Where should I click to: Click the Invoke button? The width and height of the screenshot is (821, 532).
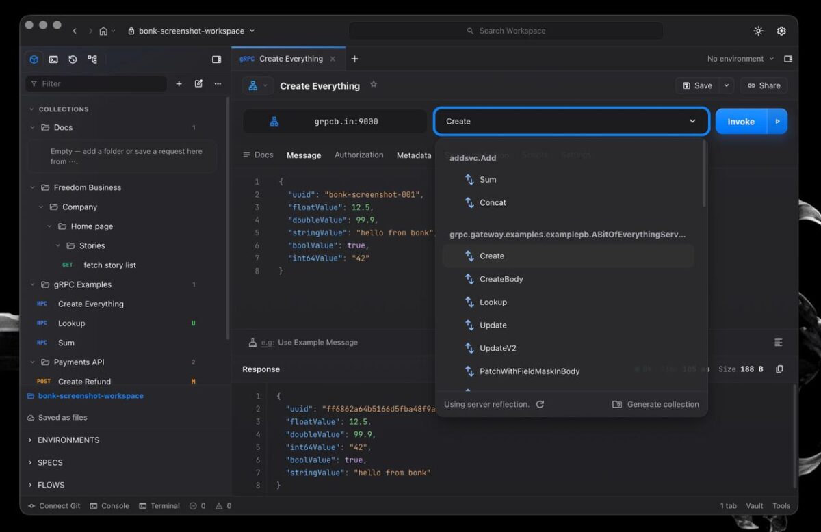[741, 122]
